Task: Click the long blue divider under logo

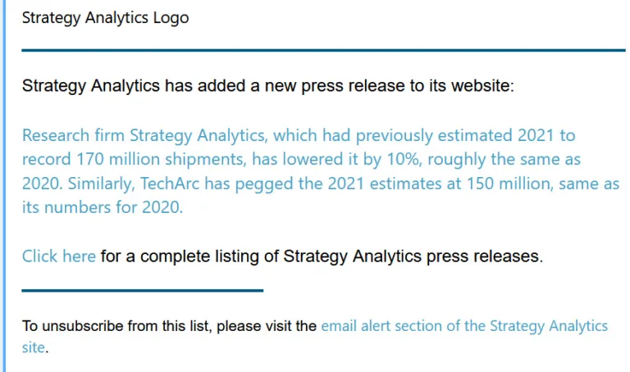Action: click(x=323, y=50)
